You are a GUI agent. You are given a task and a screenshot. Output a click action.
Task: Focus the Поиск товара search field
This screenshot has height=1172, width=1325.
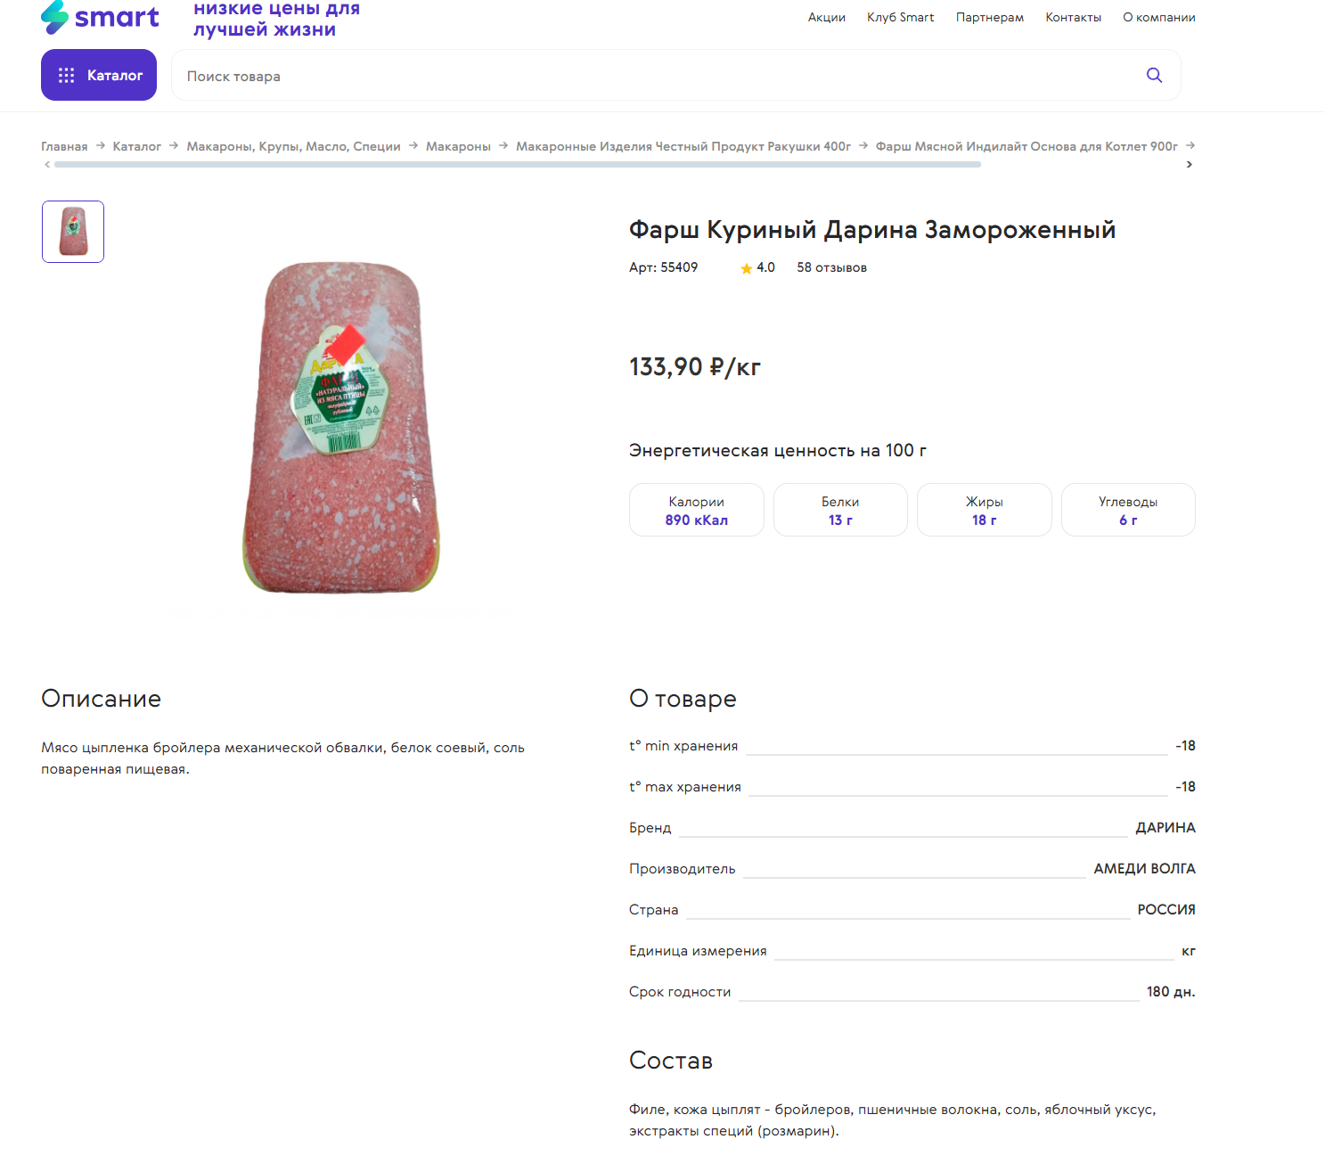659,77
